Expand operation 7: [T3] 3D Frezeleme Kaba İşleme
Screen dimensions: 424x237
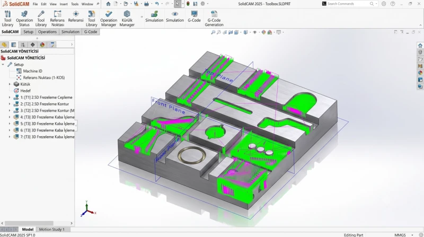pyautogui.click(x=10, y=137)
